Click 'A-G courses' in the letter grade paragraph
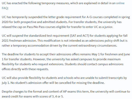Screen dimensions: 132x99 pyautogui.click(x=95, y=17)
